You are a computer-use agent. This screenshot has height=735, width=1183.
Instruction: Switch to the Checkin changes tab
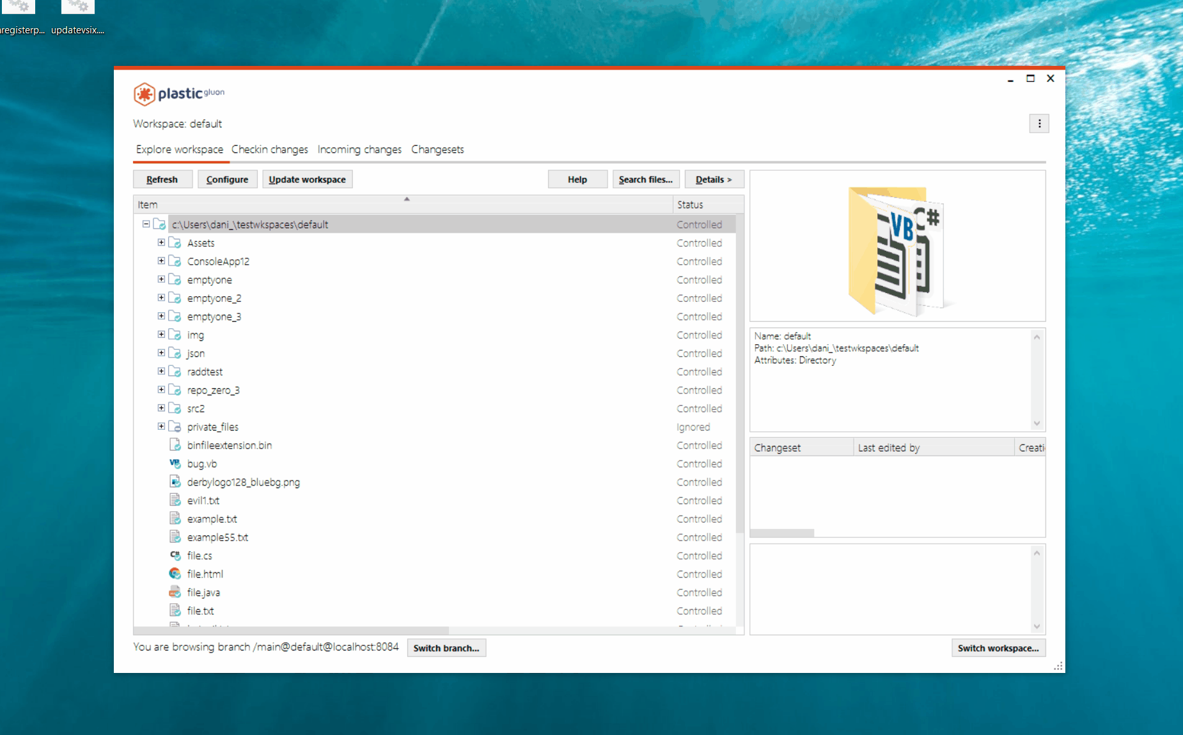pyautogui.click(x=270, y=149)
